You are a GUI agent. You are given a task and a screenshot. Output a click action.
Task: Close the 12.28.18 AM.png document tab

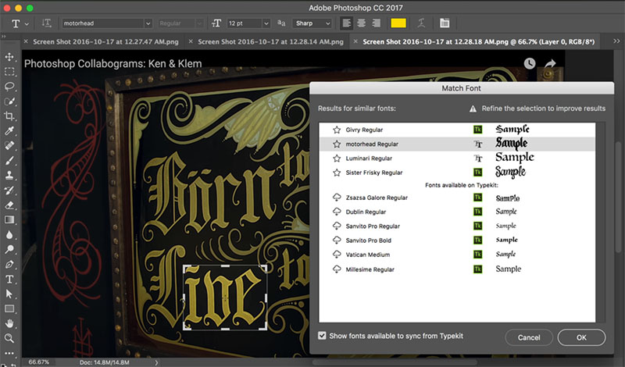tap(355, 41)
